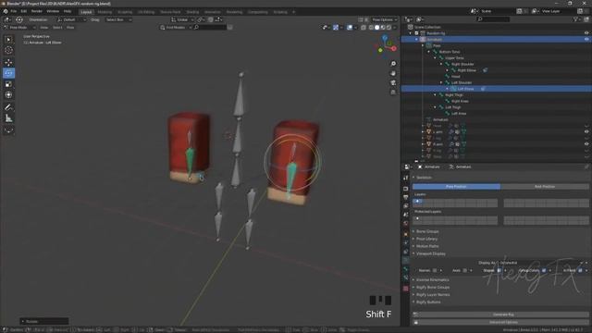Open the Global transform orientation dropdown
This screenshot has height=333, width=592.
tap(182, 19)
